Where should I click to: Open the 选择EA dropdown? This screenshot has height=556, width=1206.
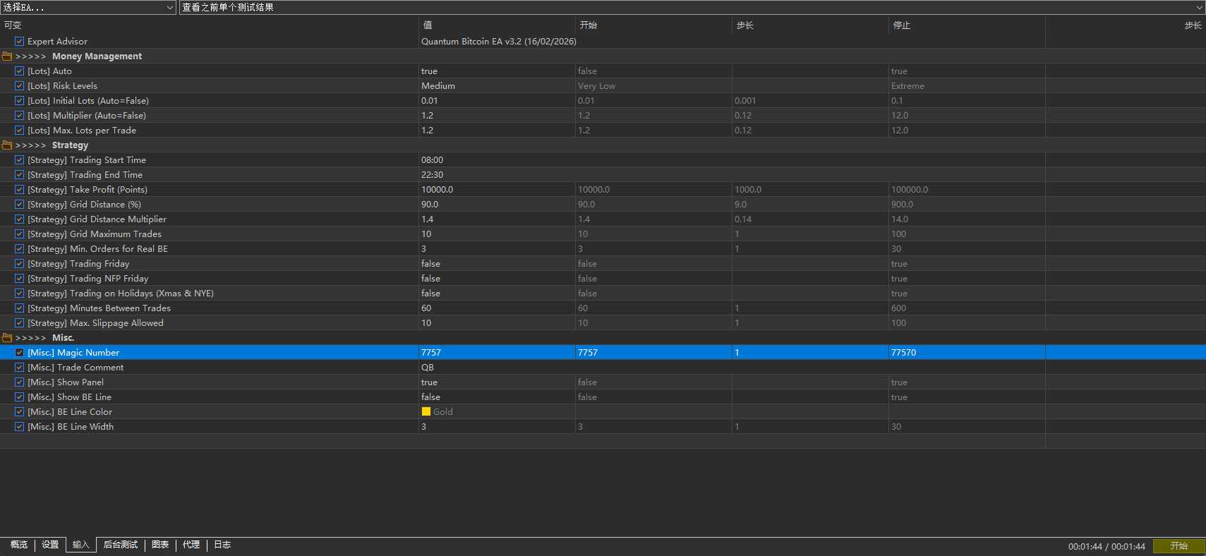(88, 8)
